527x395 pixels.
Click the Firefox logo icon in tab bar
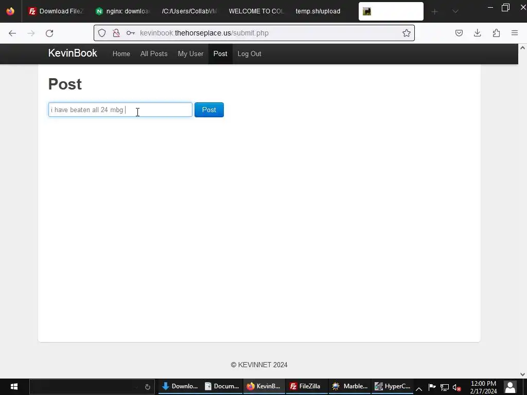[x=10, y=11]
